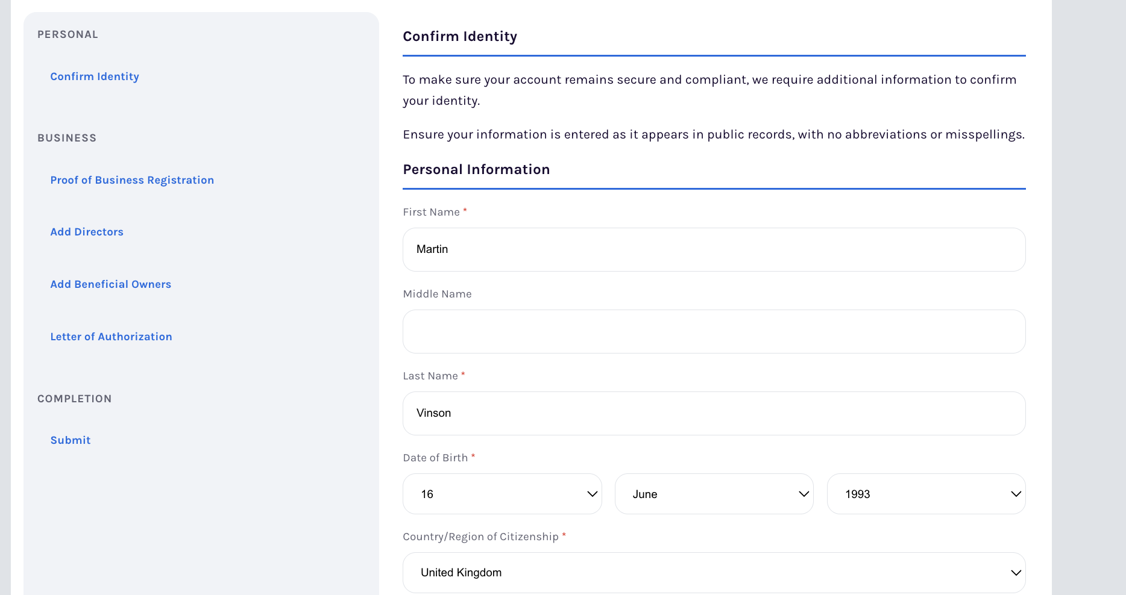The height and width of the screenshot is (595, 1126).
Task: Open the birth month dropdown showing June
Action: [x=705, y=494]
